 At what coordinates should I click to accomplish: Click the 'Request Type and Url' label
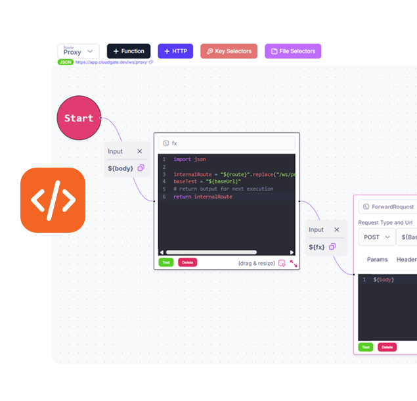tap(385, 223)
